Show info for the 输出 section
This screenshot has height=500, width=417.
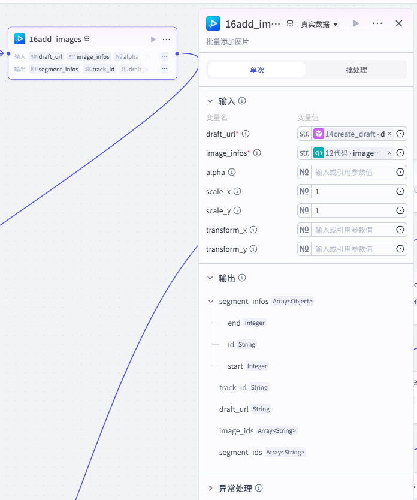pyautogui.click(x=242, y=278)
